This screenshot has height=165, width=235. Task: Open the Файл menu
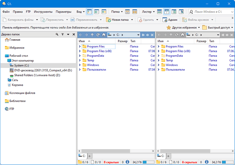(x=6, y=11)
